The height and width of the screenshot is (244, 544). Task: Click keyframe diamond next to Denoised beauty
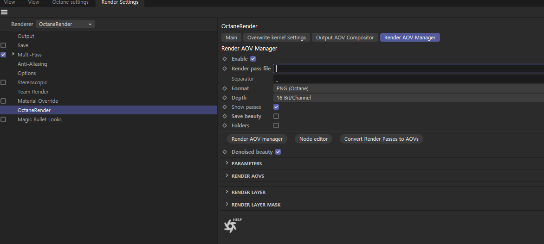[225, 152]
